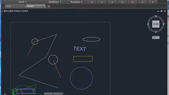Expand the Modifikace ribbon panel

click(x=55, y=2)
